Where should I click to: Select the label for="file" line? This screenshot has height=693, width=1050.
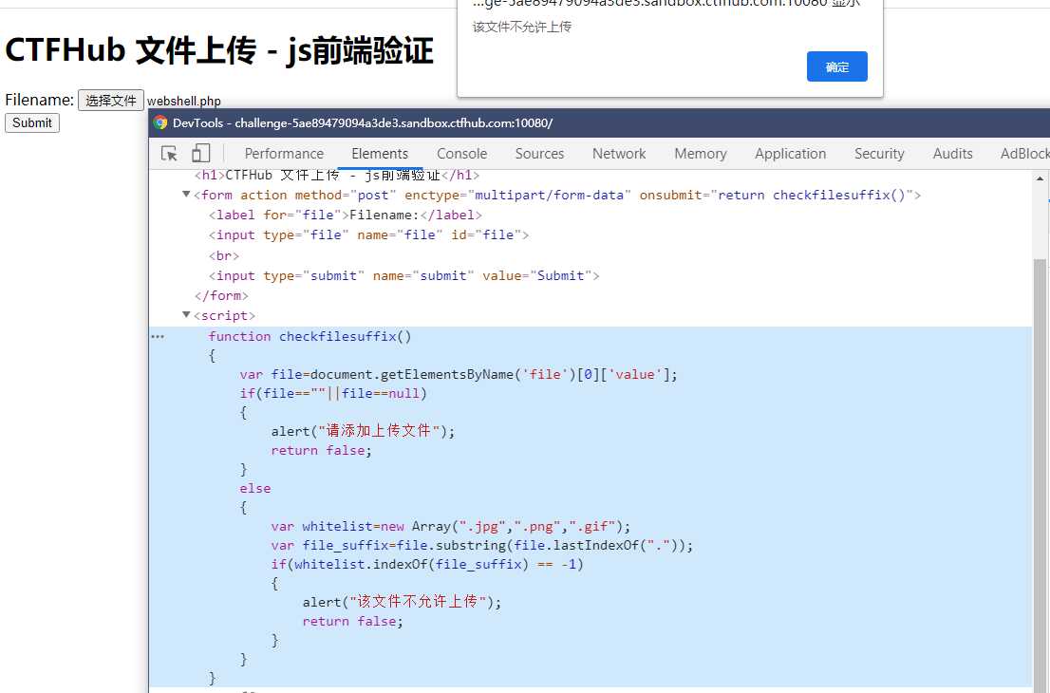(345, 215)
